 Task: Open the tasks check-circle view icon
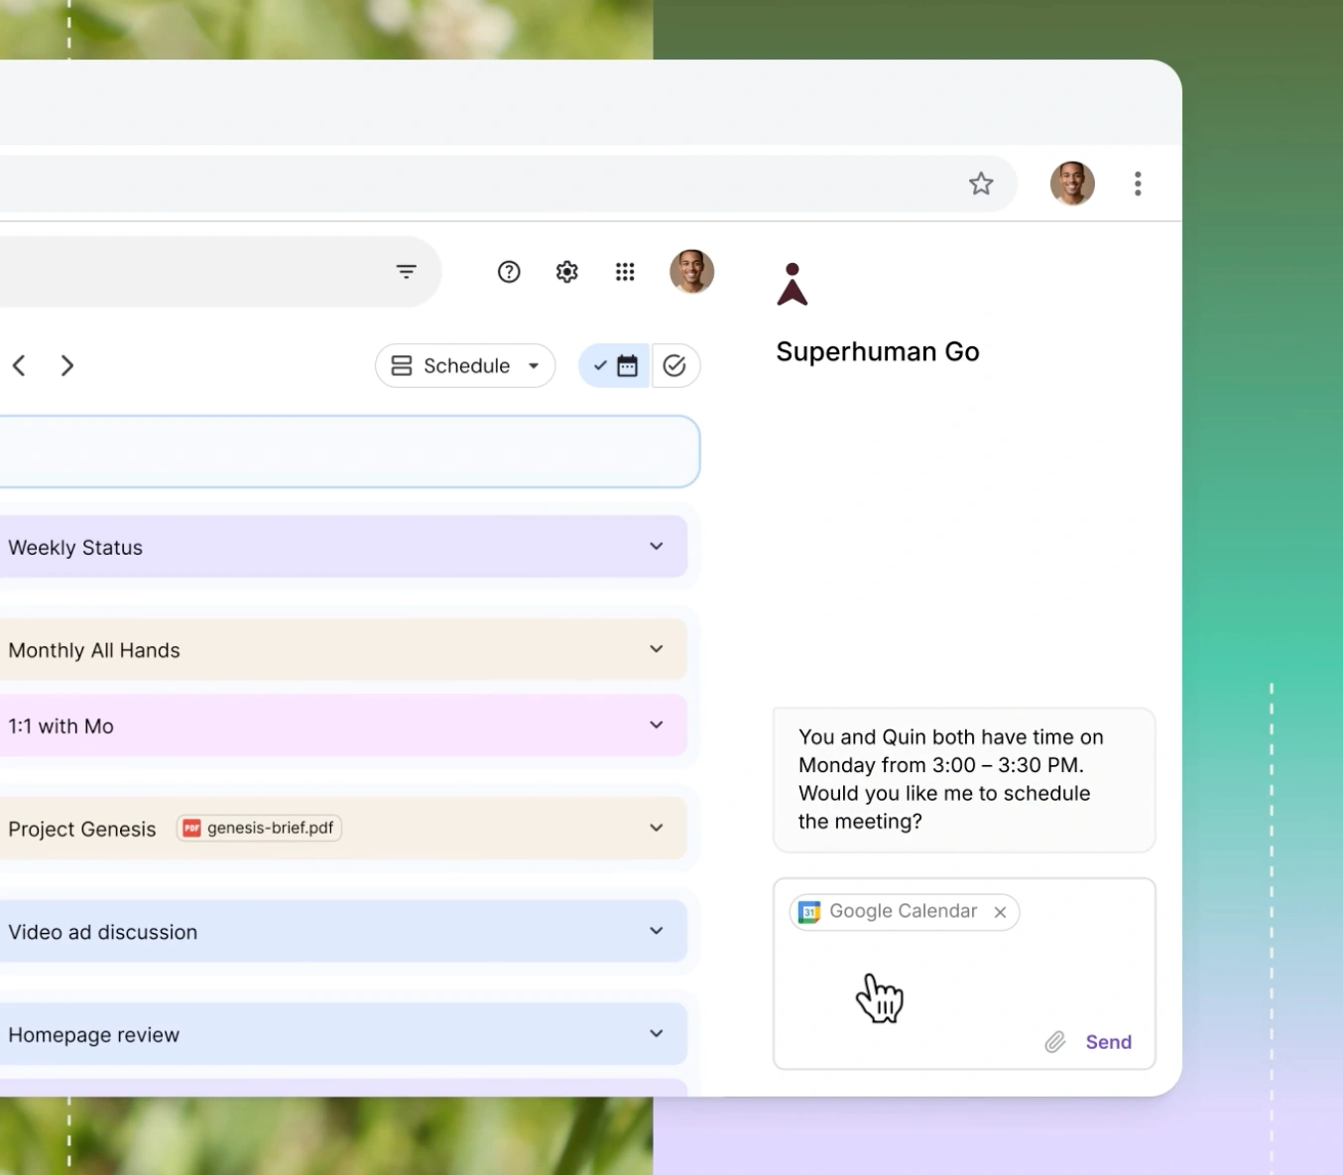tap(675, 365)
